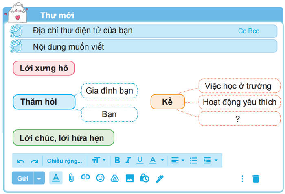Image resolution: width=285 pixels, height=194 pixels.
Task: Expand the text color dropdown arrow
Action: pos(162,160)
